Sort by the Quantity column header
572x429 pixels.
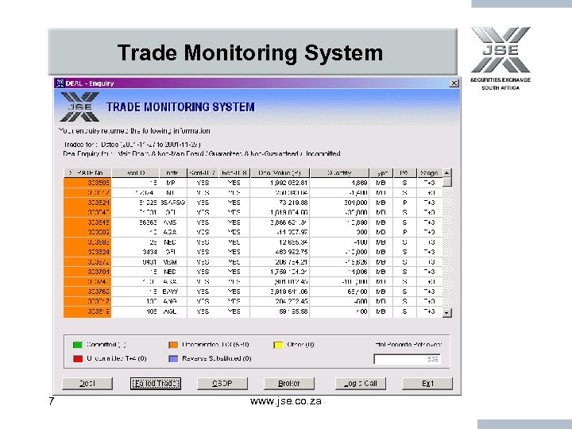coord(339,172)
